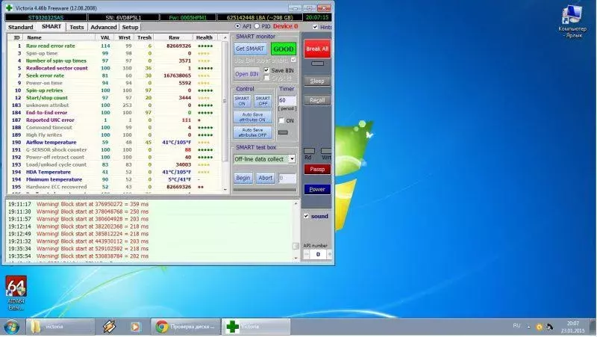597x337 pixels.
Task: Open the Computer shortcut desktop icon
Action: [x=572, y=22]
